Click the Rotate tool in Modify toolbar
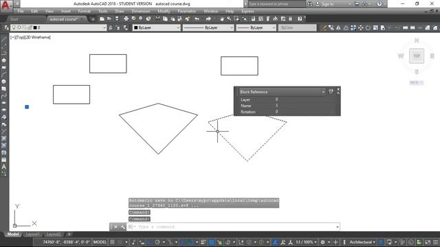The width and height of the screenshot is (440, 247). [x=368, y=27]
